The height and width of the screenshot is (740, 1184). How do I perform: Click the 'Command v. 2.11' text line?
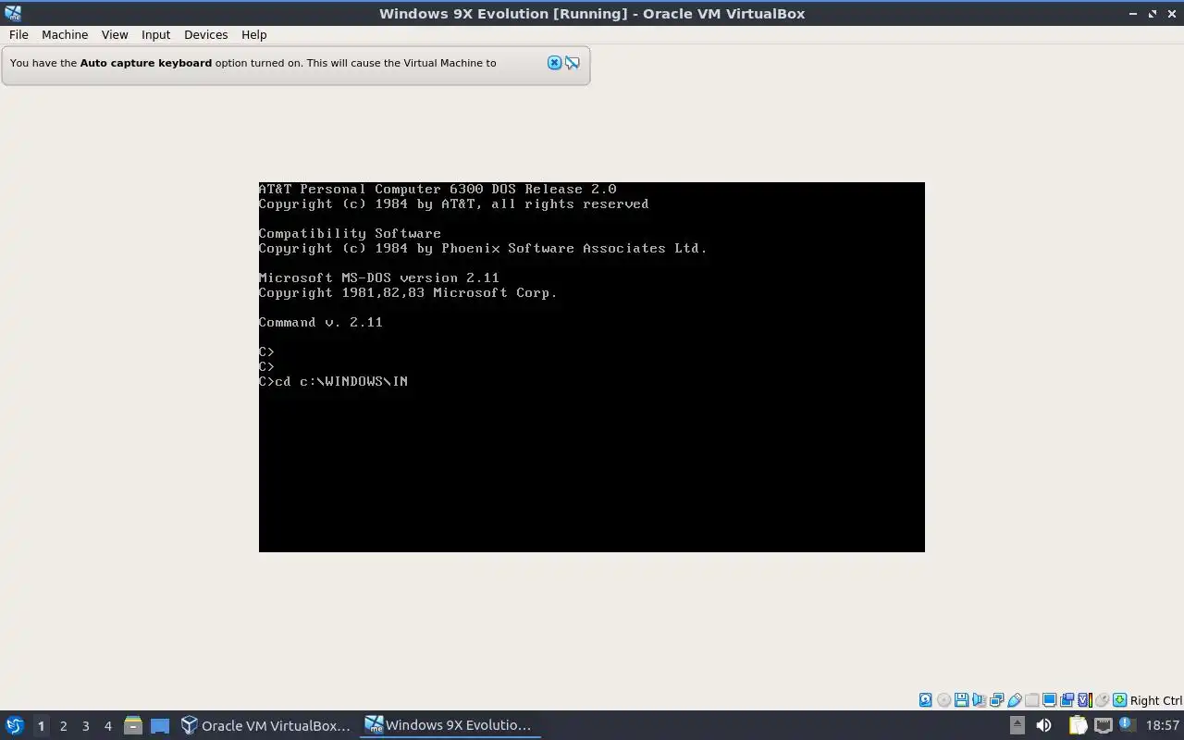pyautogui.click(x=320, y=322)
